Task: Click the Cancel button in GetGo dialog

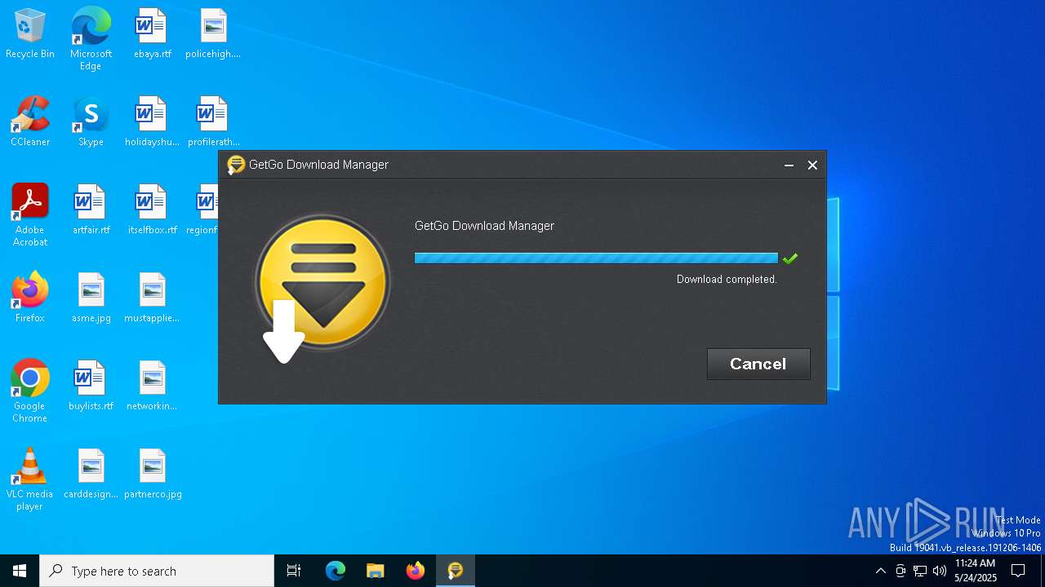Action: (x=758, y=364)
